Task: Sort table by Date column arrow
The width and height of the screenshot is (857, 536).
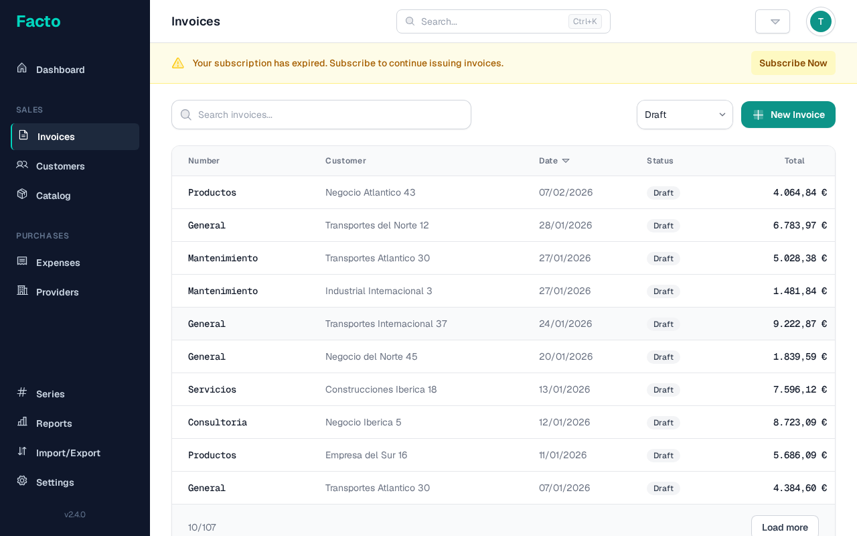Action: point(566,161)
